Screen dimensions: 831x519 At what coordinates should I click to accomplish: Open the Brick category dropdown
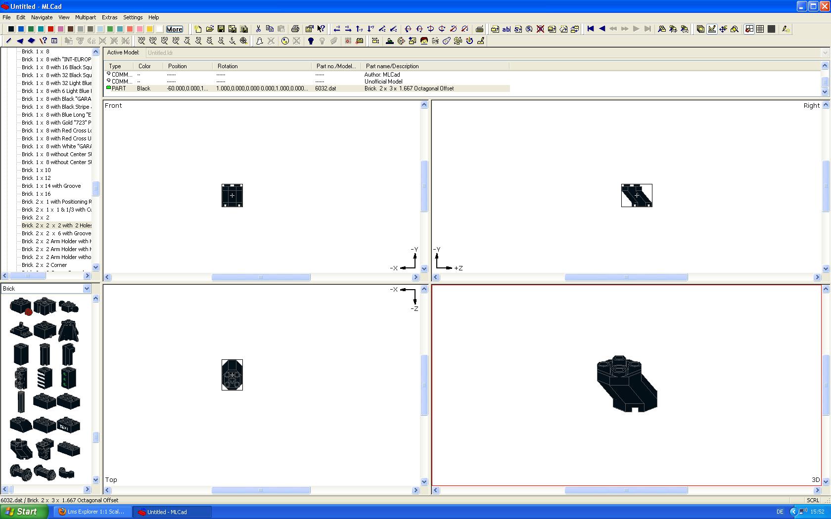(x=87, y=289)
